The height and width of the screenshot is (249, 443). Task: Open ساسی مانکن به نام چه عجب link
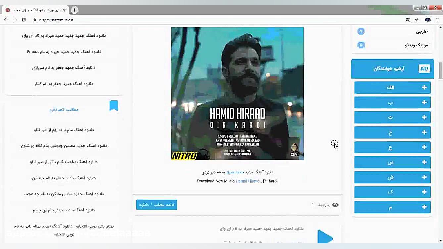click(64, 194)
